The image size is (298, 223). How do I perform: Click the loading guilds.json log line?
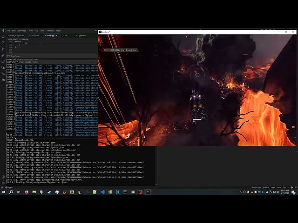pos(34,152)
